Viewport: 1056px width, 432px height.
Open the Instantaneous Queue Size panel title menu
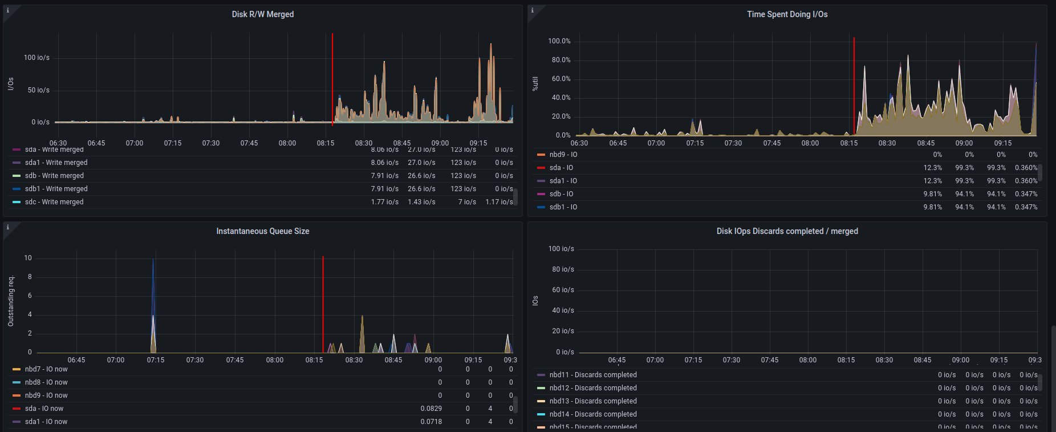262,231
